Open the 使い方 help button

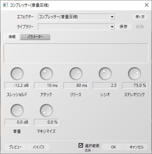pyautogui.click(x=140, y=17)
